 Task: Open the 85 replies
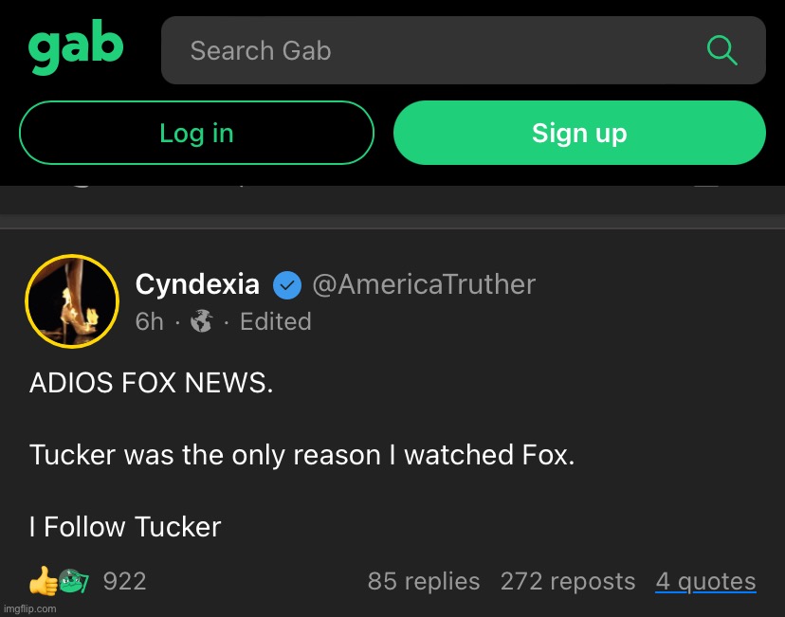tap(423, 581)
